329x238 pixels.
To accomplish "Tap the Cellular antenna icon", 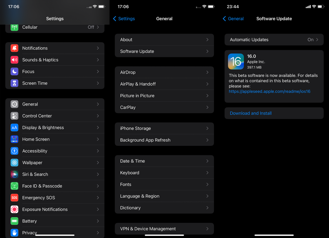I will coord(14,27).
